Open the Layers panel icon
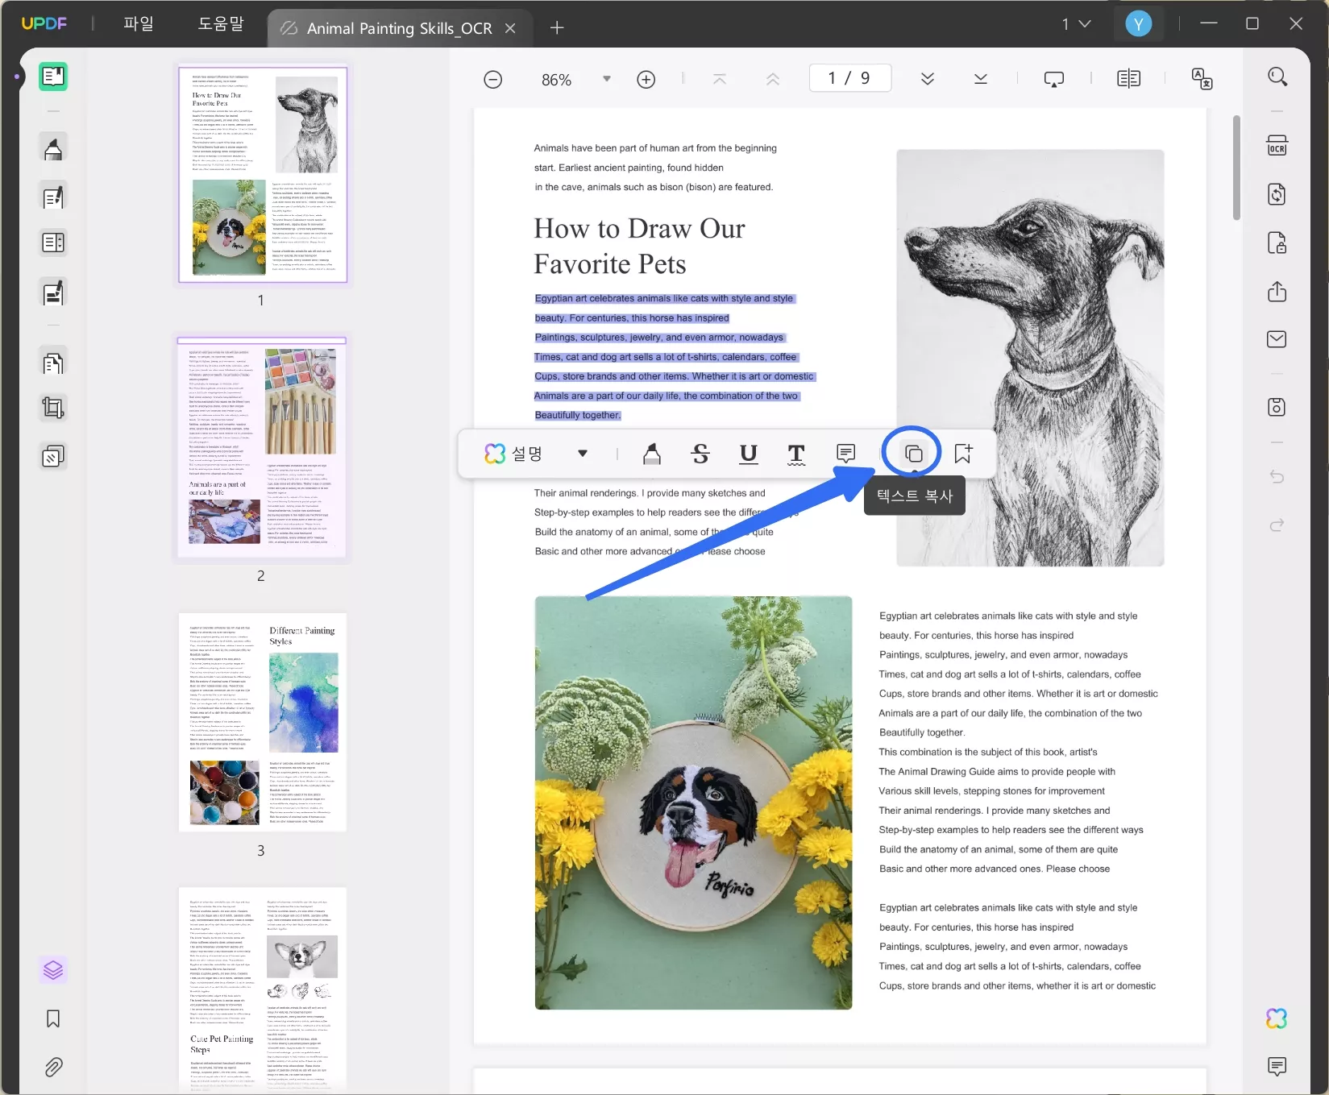This screenshot has height=1095, width=1329. click(53, 969)
